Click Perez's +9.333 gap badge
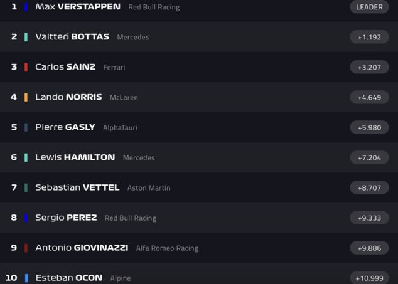398x284 pixels. [x=369, y=218]
